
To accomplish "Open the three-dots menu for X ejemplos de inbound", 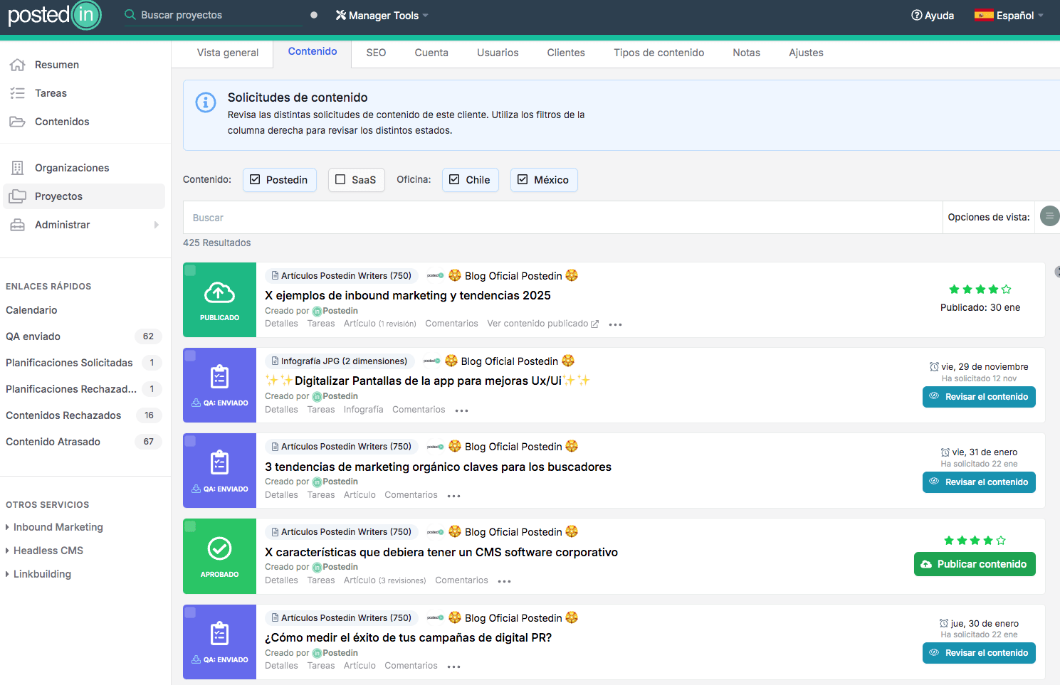I will pos(616,325).
